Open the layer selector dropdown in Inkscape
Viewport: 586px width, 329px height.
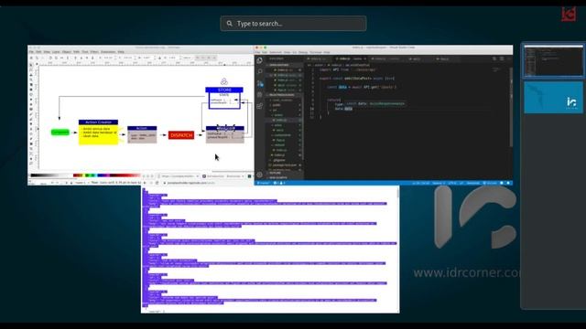point(81,183)
